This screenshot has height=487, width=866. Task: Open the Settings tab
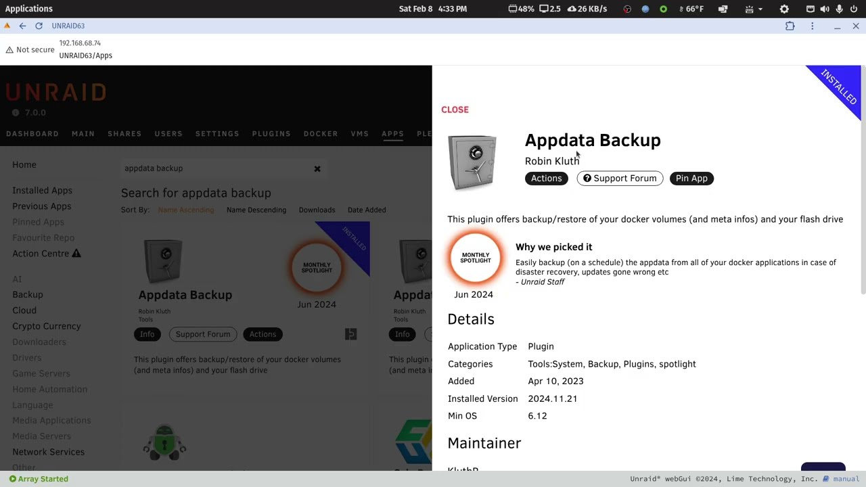click(217, 134)
